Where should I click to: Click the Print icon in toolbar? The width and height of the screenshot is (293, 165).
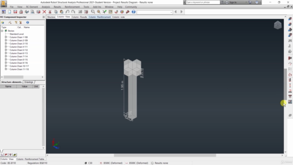coord(21,12)
